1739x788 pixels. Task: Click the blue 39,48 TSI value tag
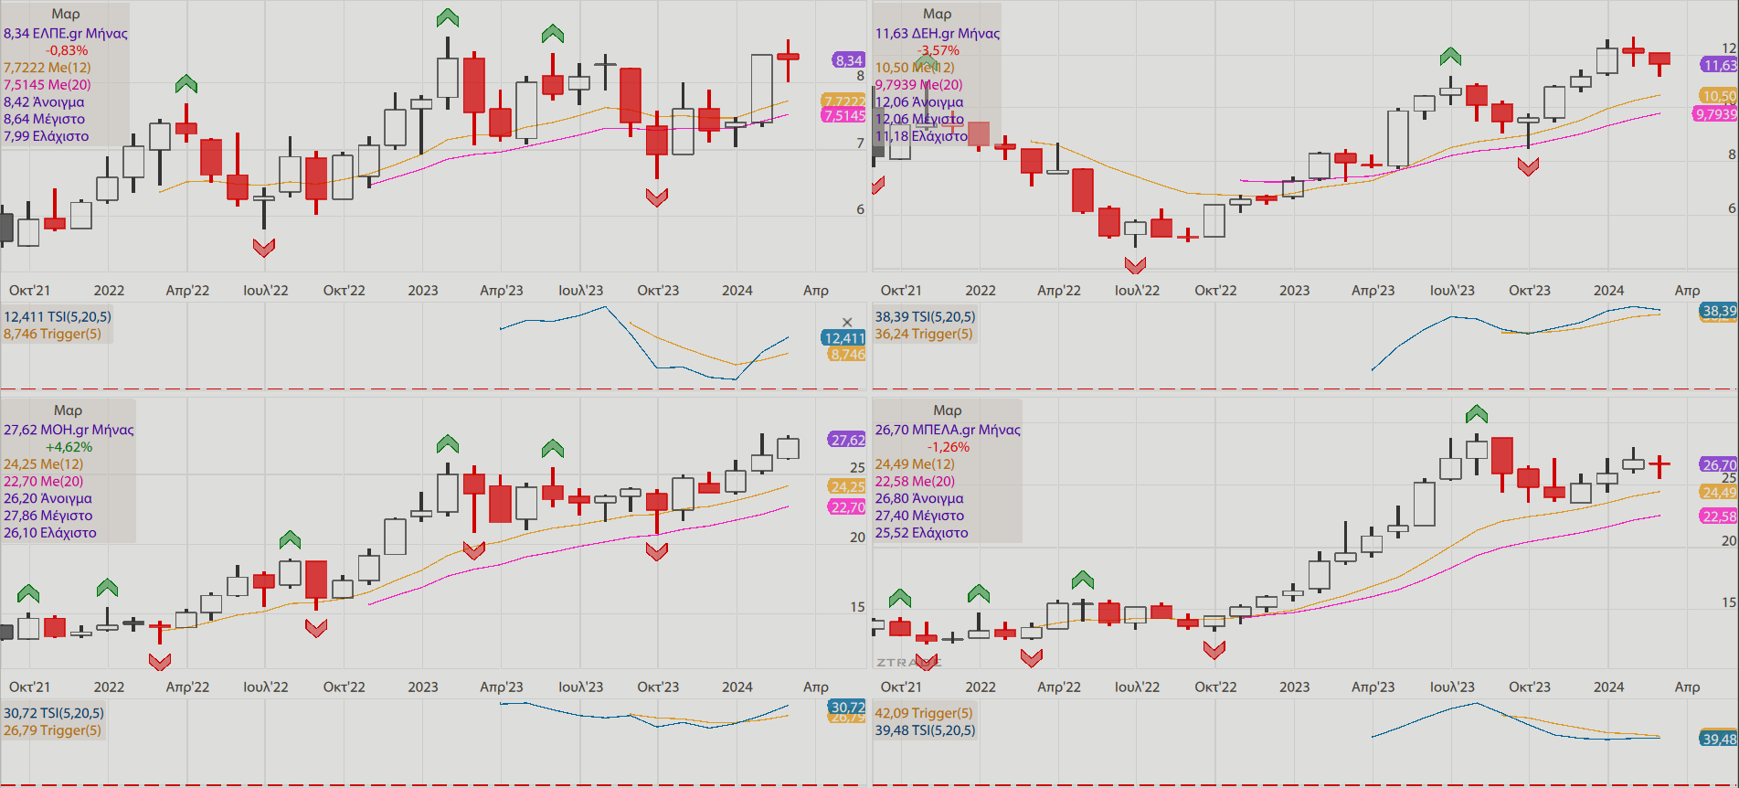[x=1719, y=739]
